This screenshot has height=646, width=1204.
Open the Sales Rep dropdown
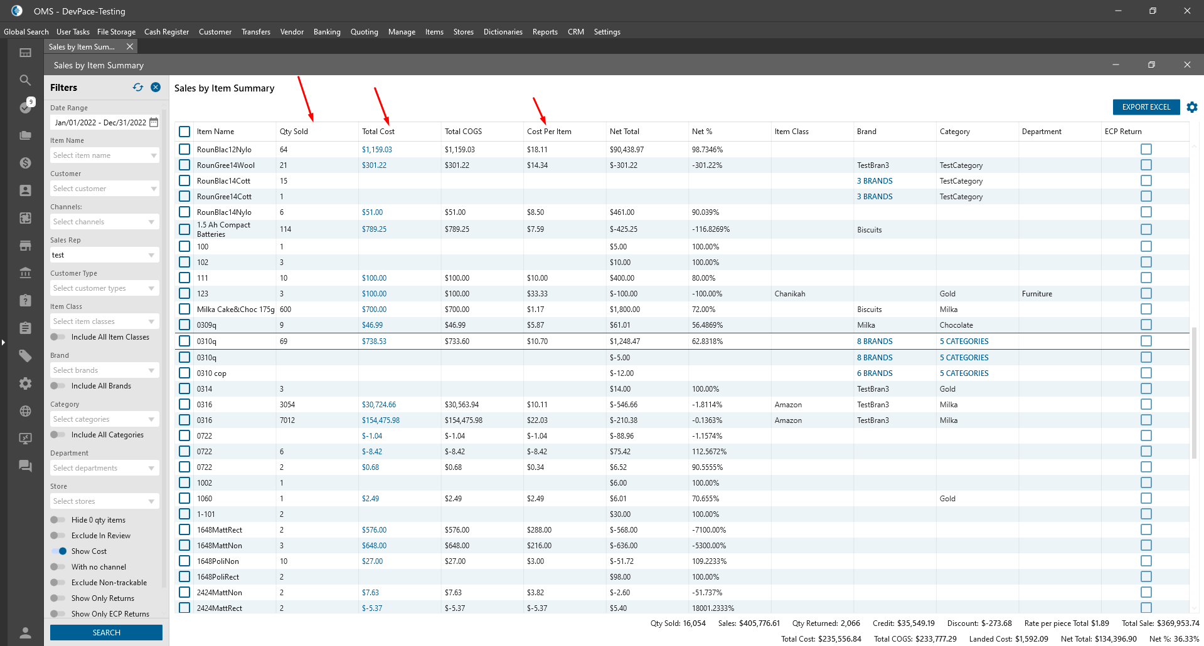[x=104, y=255]
